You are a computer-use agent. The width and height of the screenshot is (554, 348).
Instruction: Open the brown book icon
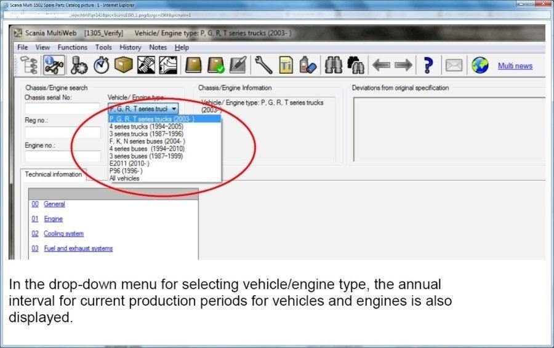[x=193, y=65]
